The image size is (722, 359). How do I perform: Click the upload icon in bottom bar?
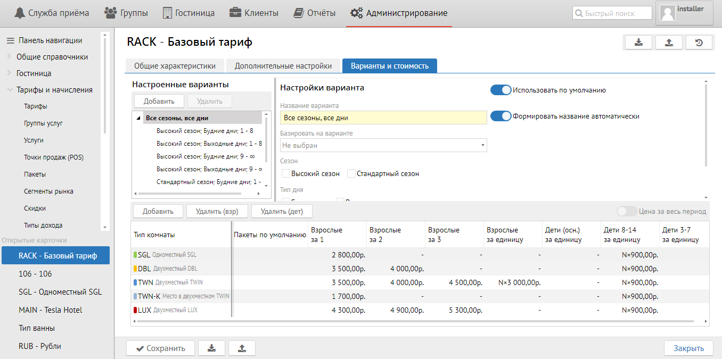[242, 348]
